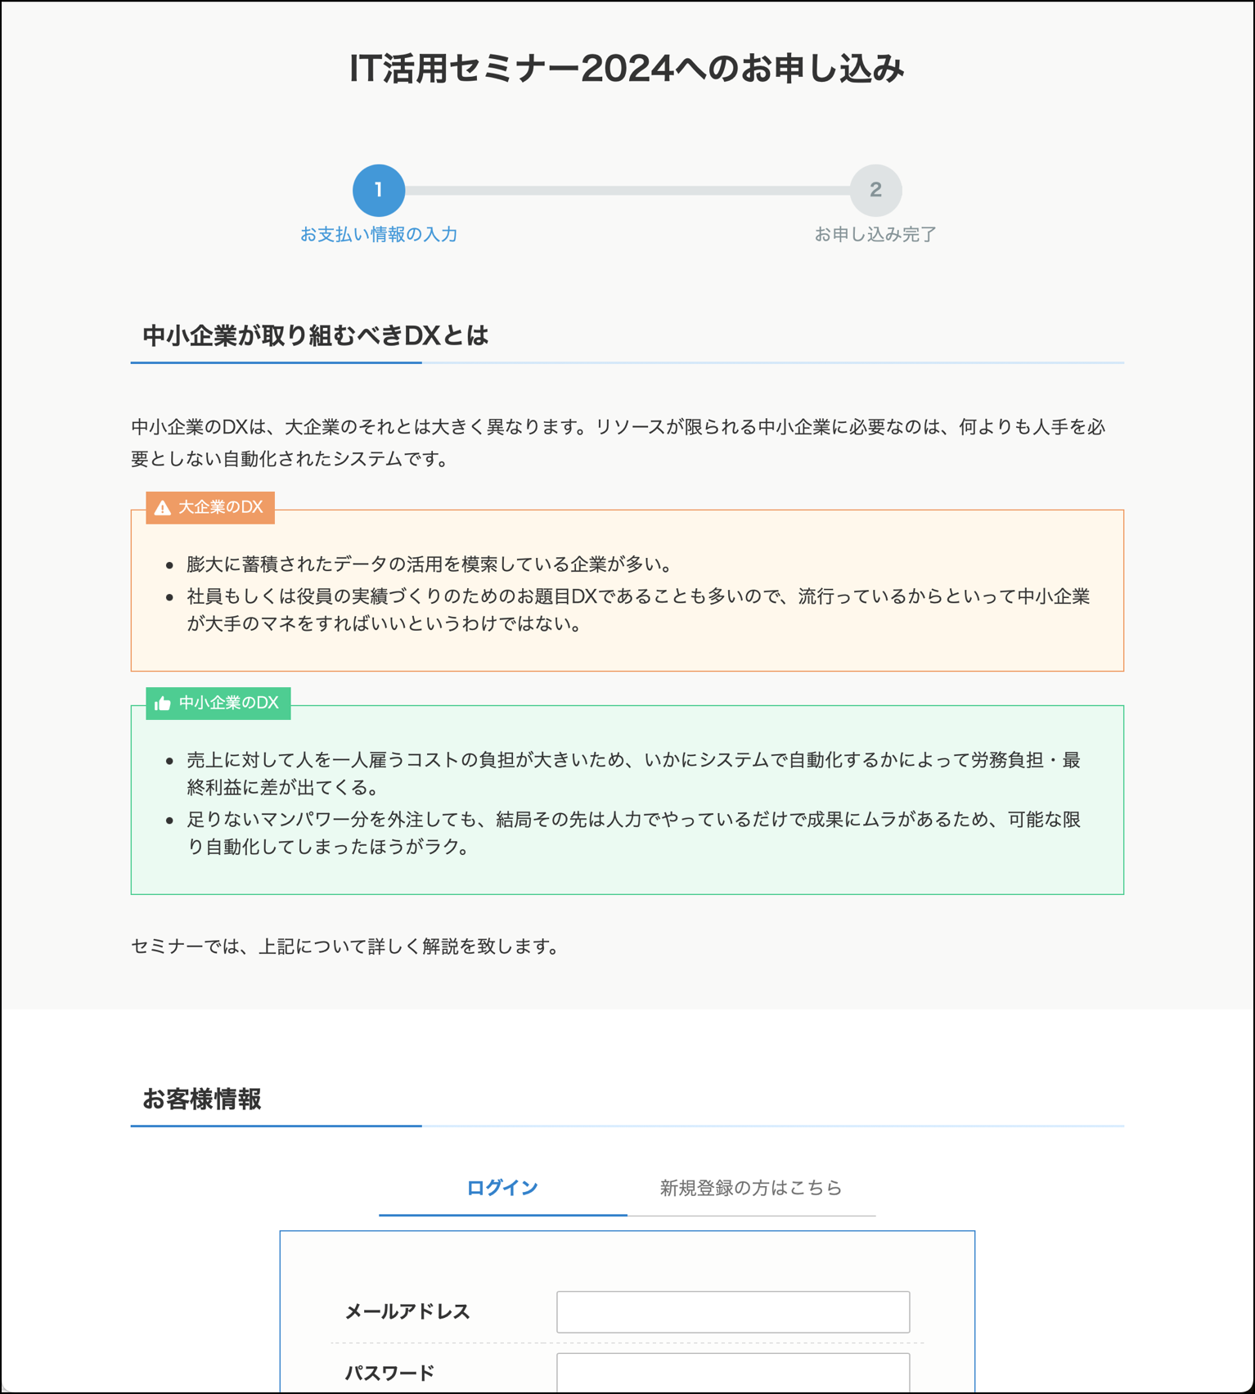Screen dimensions: 1255x1394
Task: Open the 新規登録の方はこちら tab
Action: tap(750, 1188)
